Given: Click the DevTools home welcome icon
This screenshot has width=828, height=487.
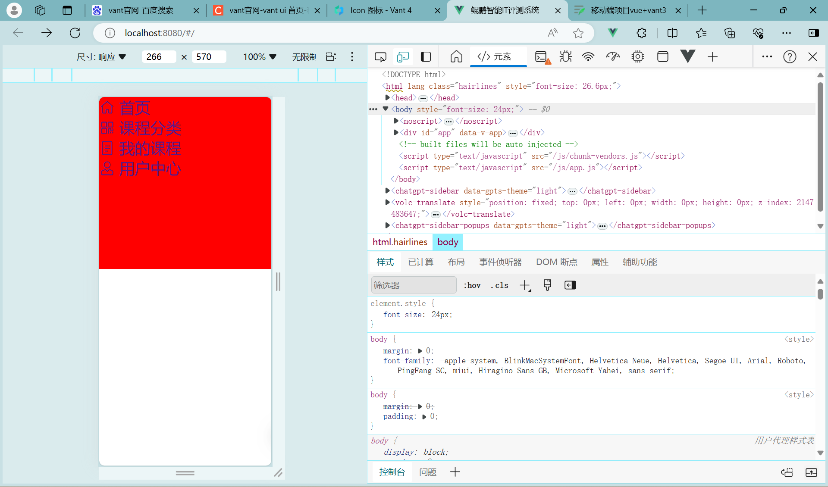Looking at the screenshot, I should 456,56.
